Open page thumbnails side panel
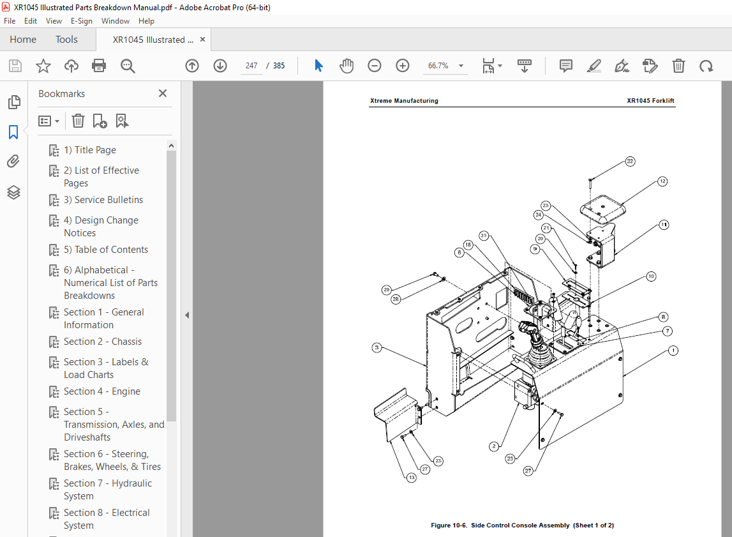Viewport: 732px width, 537px height. tap(14, 102)
